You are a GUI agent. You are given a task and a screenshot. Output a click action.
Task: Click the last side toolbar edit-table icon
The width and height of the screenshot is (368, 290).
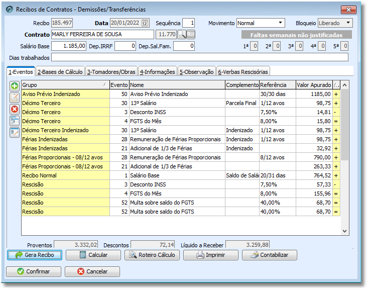[x=15, y=132]
